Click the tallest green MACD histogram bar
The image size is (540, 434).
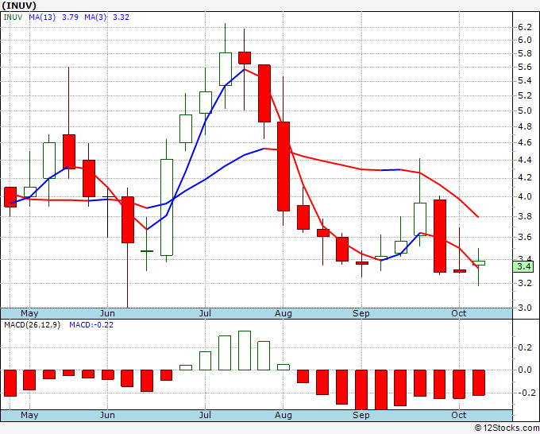coord(245,351)
